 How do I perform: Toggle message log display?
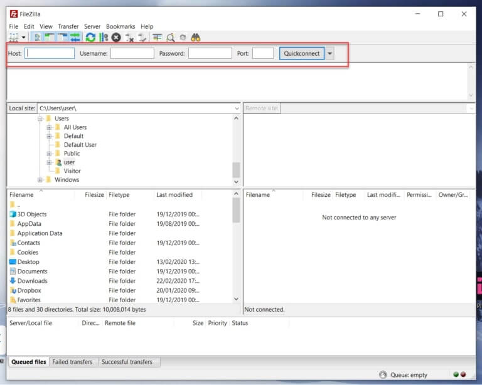pos(37,38)
